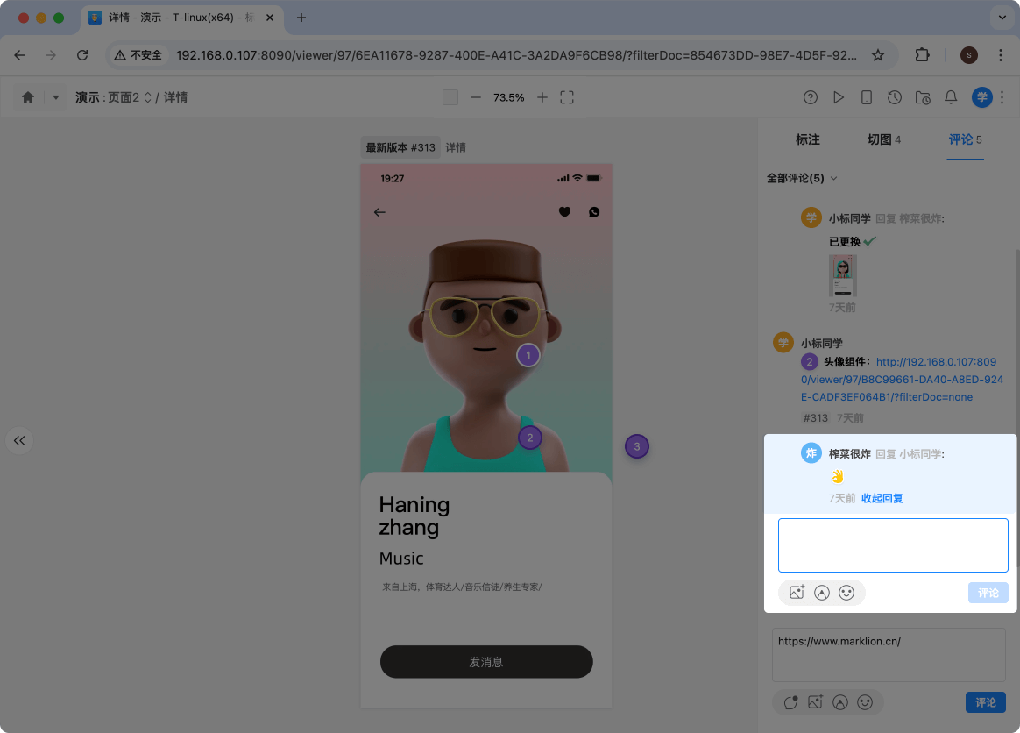Open the help menu icon

[811, 97]
